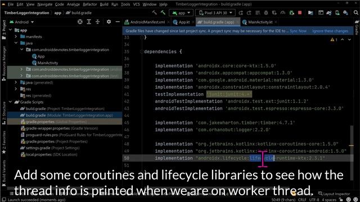
Task: Click the 4 spaces indent status
Action: point(328,200)
